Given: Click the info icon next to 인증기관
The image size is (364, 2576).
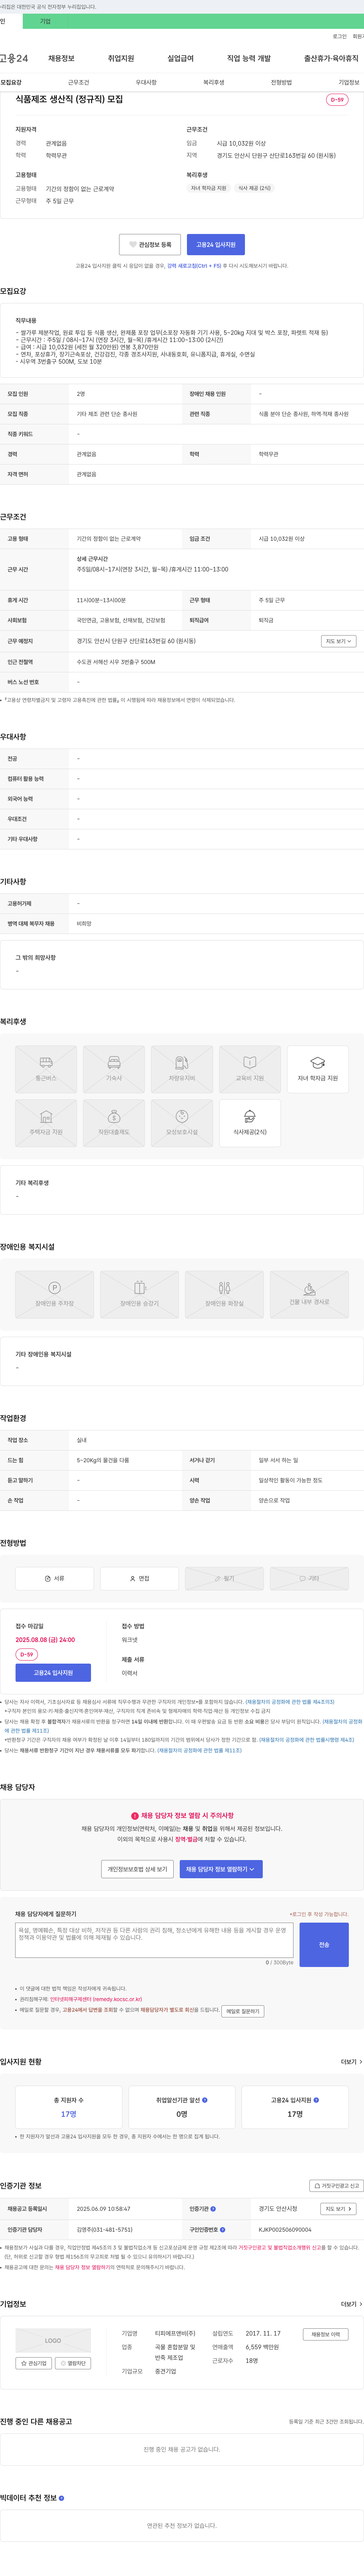Looking at the screenshot, I should pos(213,2208).
